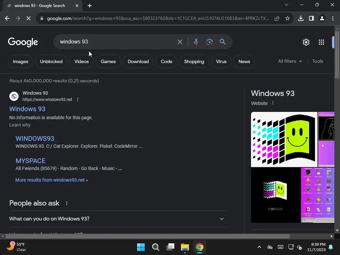Open Chrome three-dot menu
This screenshot has height=255, width=340.
[333, 19]
